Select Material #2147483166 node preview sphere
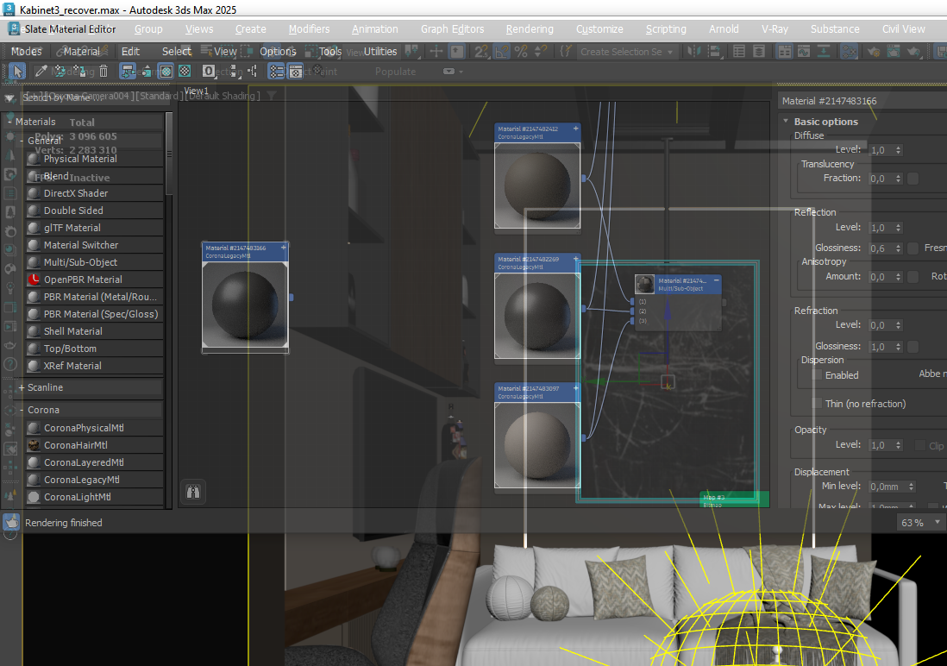The height and width of the screenshot is (666, 947). click(x=245, y=305)
